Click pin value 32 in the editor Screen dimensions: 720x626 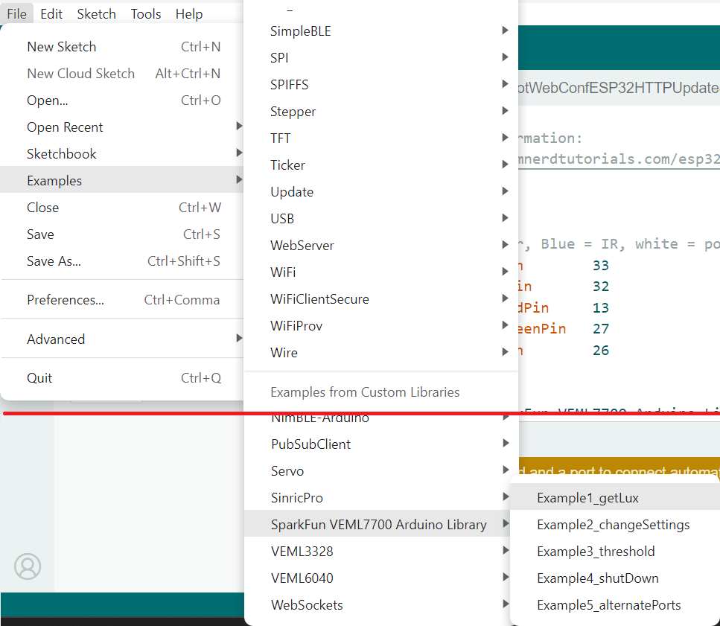[601, 287]
